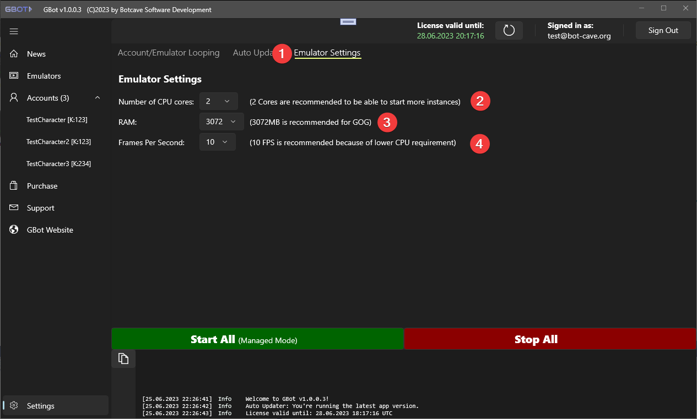Refresh license with circular arrow button
697x419 pixels.
(x=509, y=30)
